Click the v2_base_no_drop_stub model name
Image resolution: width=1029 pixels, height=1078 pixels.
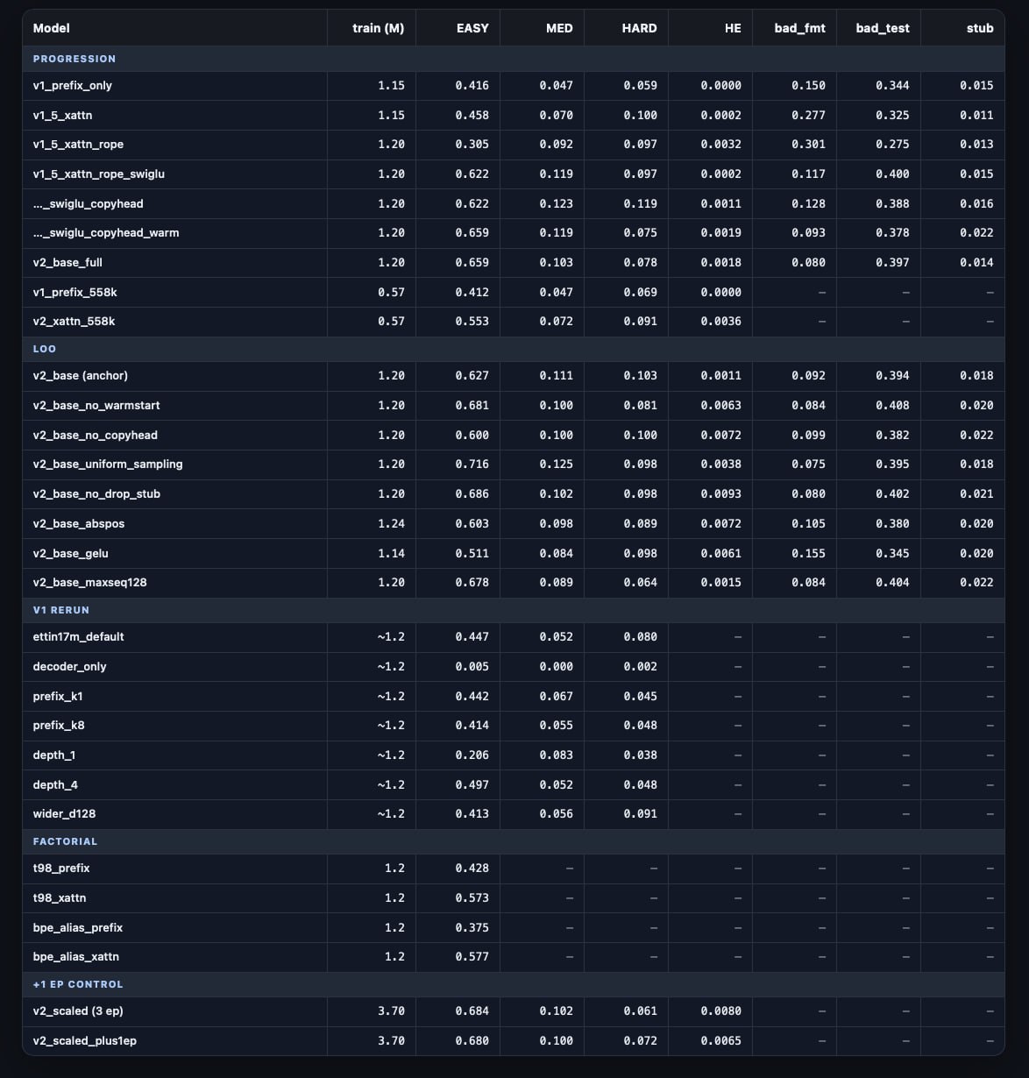[97, 494]
